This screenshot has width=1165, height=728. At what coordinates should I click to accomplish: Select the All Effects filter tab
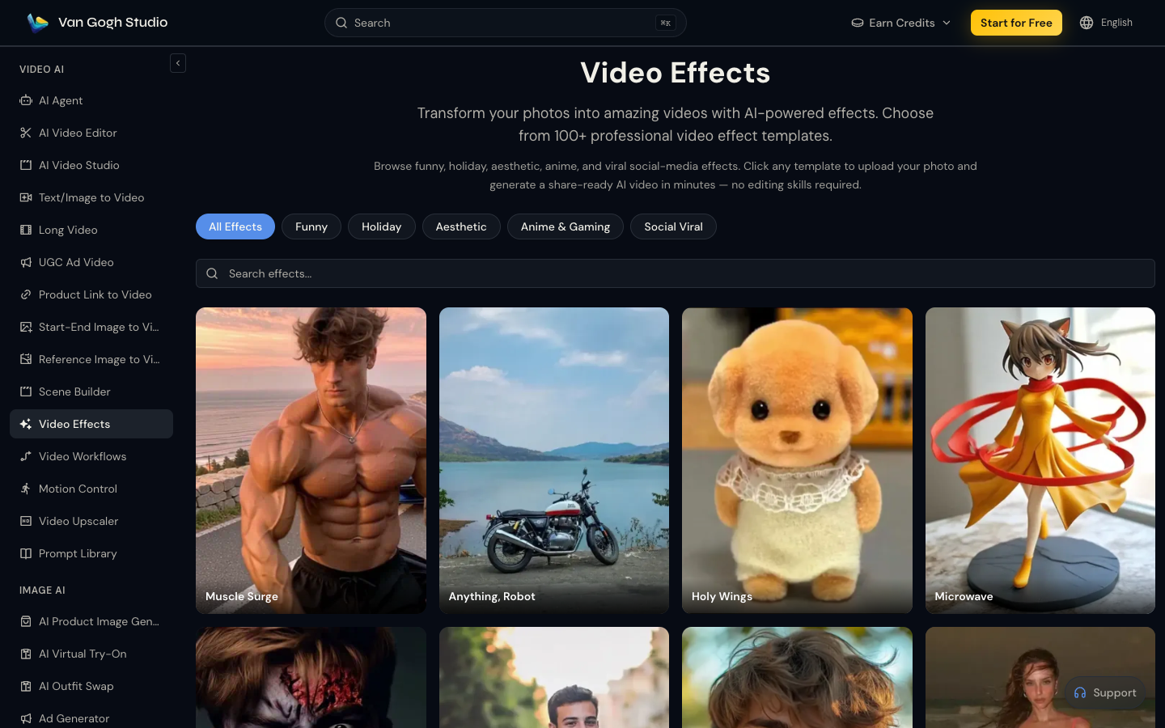pos(235,226)
